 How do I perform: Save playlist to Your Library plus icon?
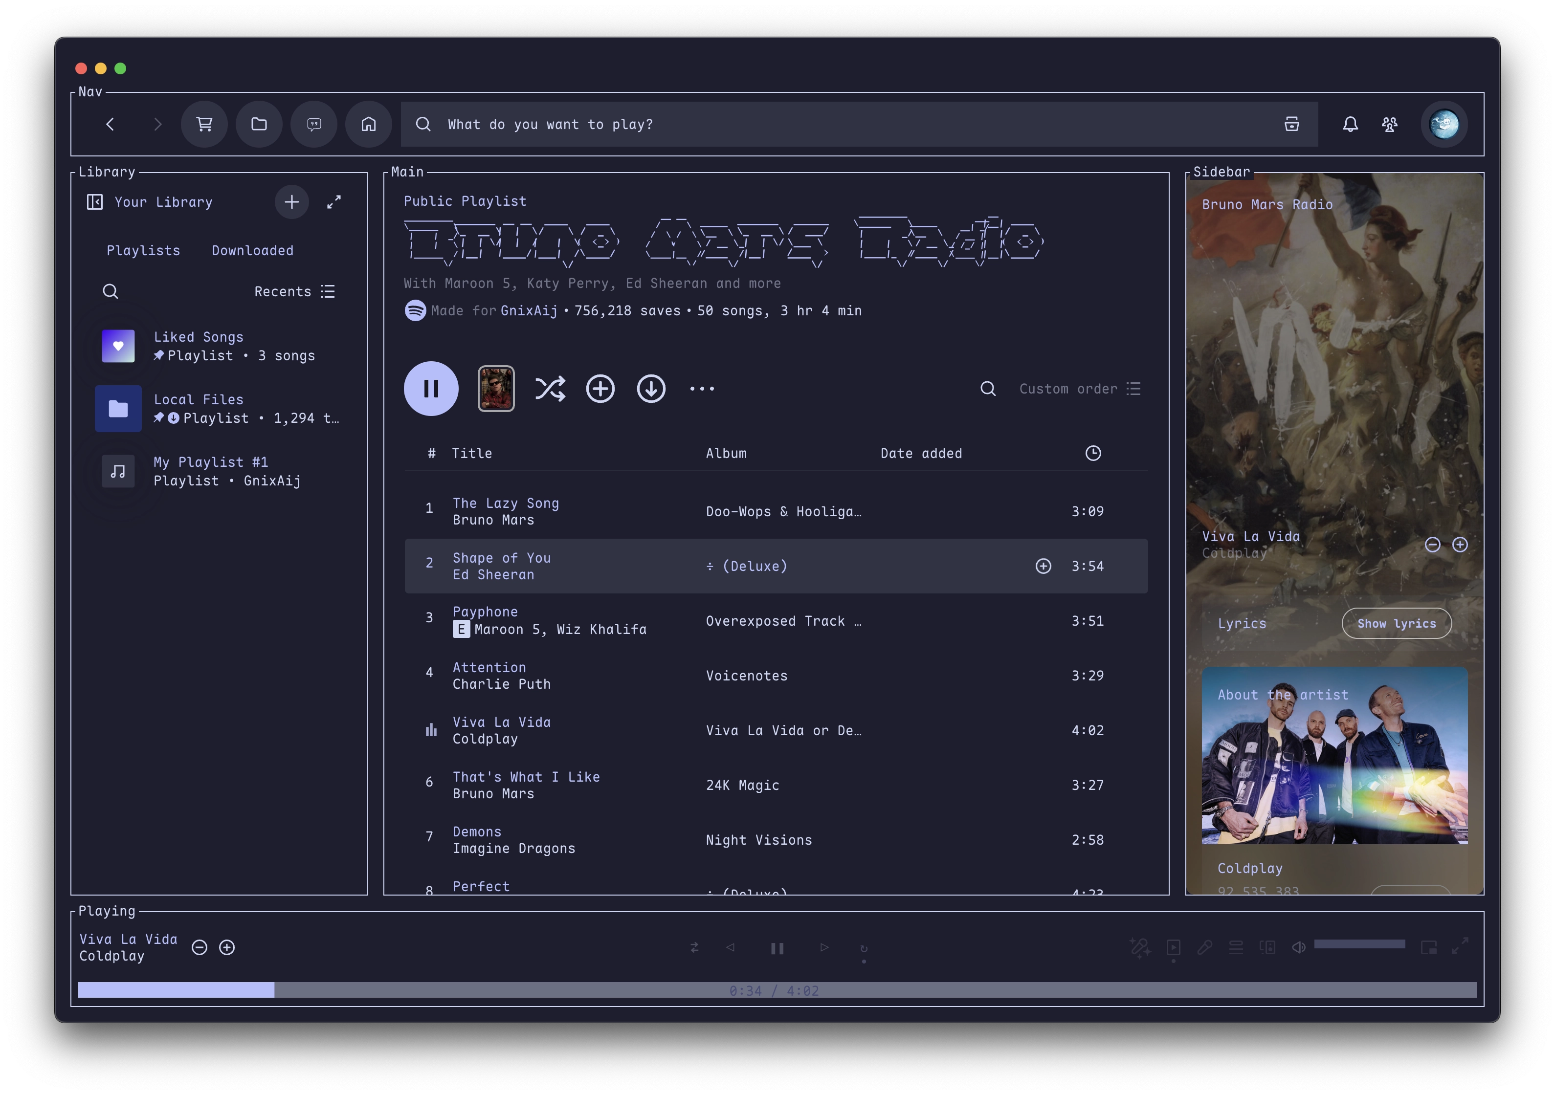[x=600, y=389]
